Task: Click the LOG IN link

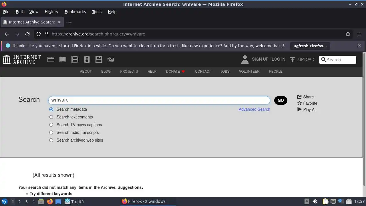Action: [x=279, y=59]
